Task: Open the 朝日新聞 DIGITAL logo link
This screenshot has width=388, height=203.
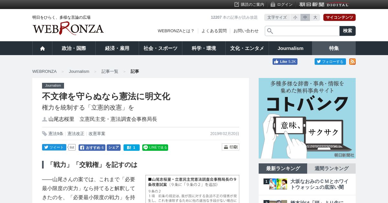Action: point(324,5)
